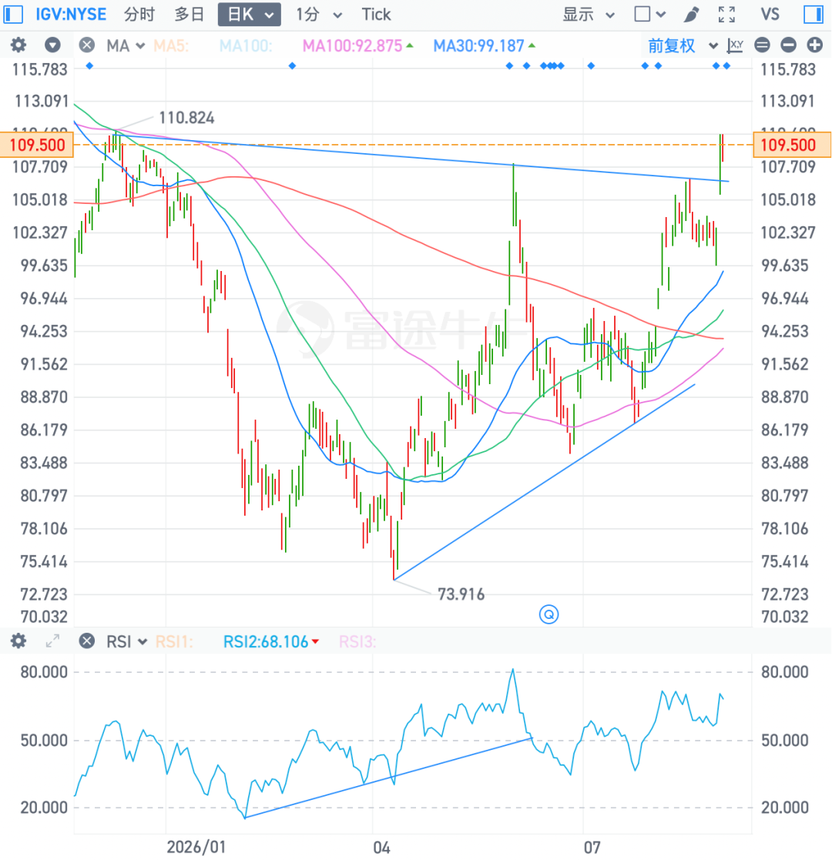Image resolution: width=832 pixels, height=863 pixels.
Task: Switch to the 多日 multi-day tab
Action: click(x=190, y=15)
